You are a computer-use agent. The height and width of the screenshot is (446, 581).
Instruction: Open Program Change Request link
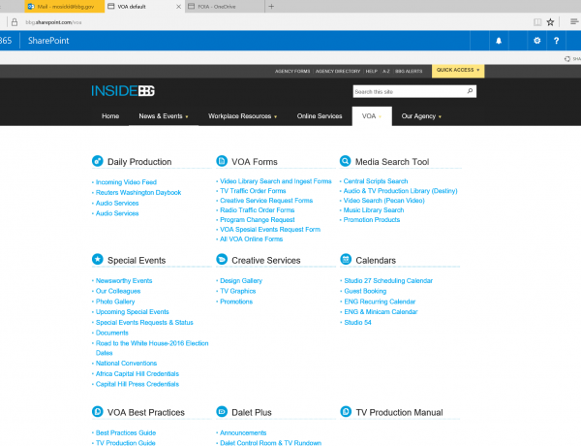(258, 220)
